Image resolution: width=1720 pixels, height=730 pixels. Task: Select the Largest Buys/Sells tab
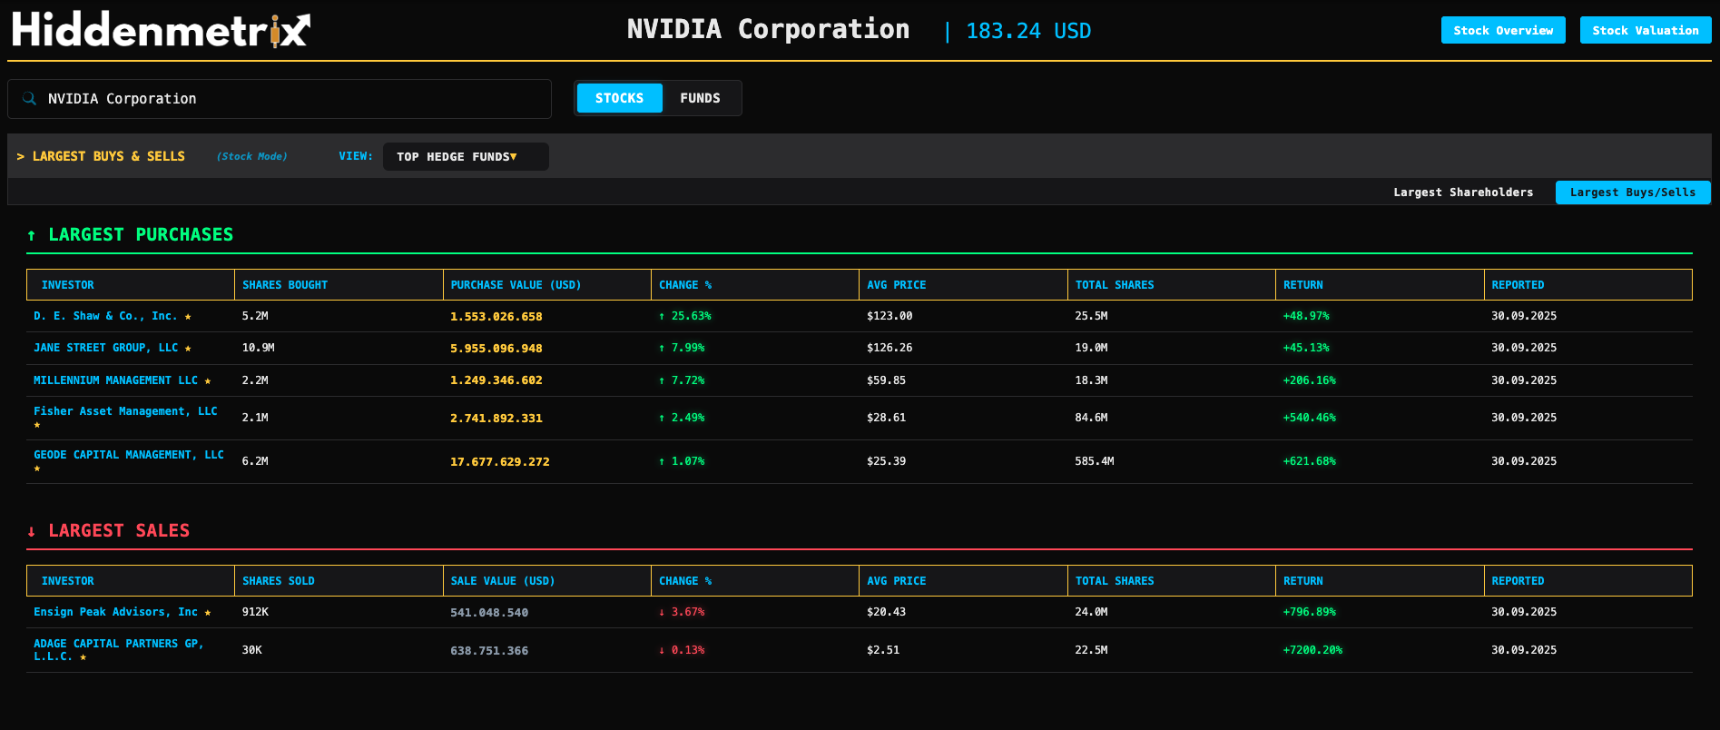[x=1632, y=192]
